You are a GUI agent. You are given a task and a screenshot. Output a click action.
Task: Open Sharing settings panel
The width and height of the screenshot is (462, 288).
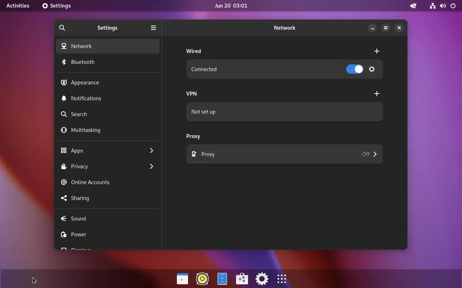pos(108,198)
